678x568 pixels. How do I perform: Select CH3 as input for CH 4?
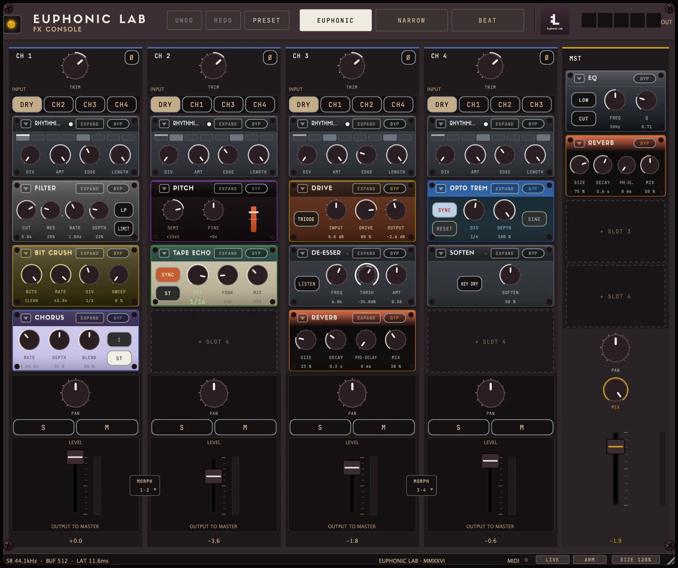(x=537, y=104)
